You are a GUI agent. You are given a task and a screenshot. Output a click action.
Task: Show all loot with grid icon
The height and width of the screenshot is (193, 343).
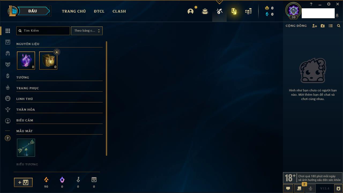8,31
